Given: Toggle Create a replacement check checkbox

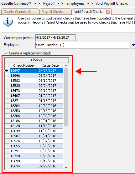Looking at the screenshot, I should (x=6, y=53).
